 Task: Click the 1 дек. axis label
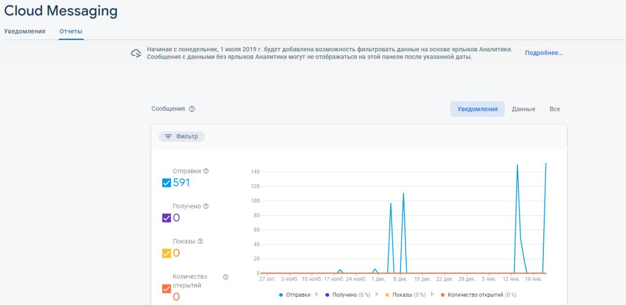(x=378, y=279)
